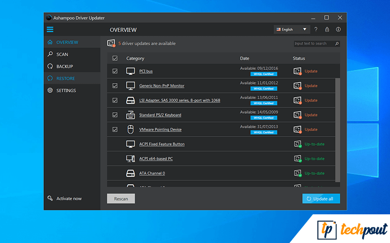Screen dimensions: 390x243
Task: Click Available: 31/07/2013 date text
Action: tap(259, 127)
